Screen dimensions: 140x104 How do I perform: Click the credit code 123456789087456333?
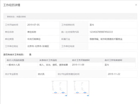point(101,32)
